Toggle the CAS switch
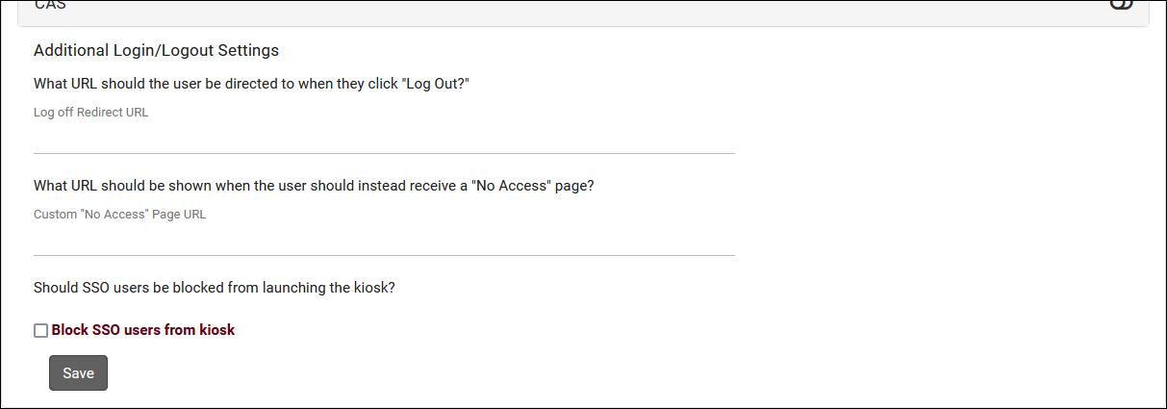 [x=1121, y=5]
